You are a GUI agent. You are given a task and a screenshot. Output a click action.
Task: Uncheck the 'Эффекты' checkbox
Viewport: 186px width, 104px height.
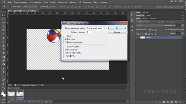[x=66, y=56]
